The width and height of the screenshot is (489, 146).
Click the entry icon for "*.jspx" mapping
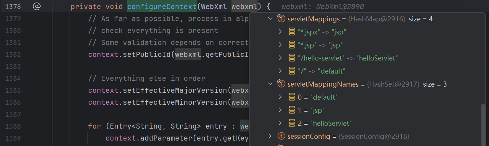tap(292, 32)
